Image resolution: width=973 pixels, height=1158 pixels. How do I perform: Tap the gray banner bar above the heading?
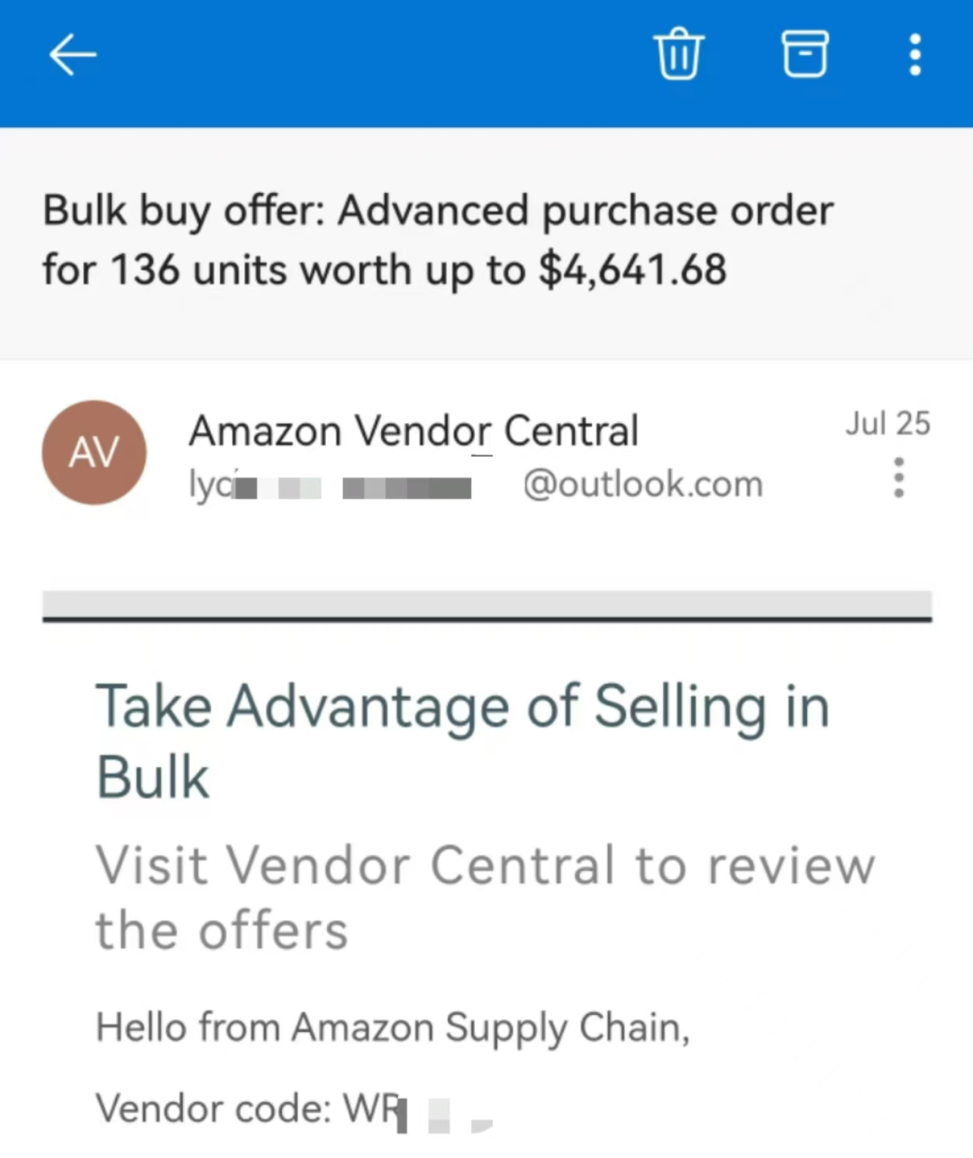click(x=486, y=605)
